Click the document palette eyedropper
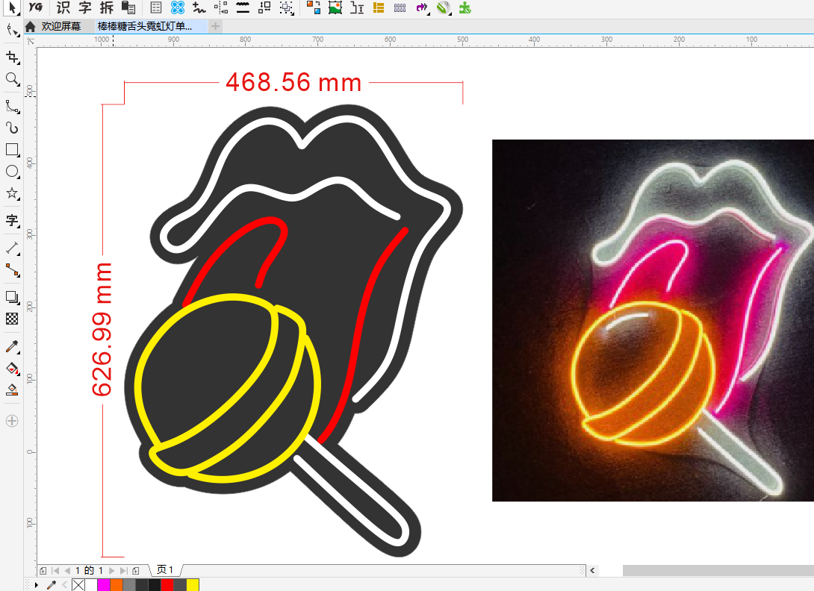The width and height of the screenshot is (814, 591). [51, 585]
